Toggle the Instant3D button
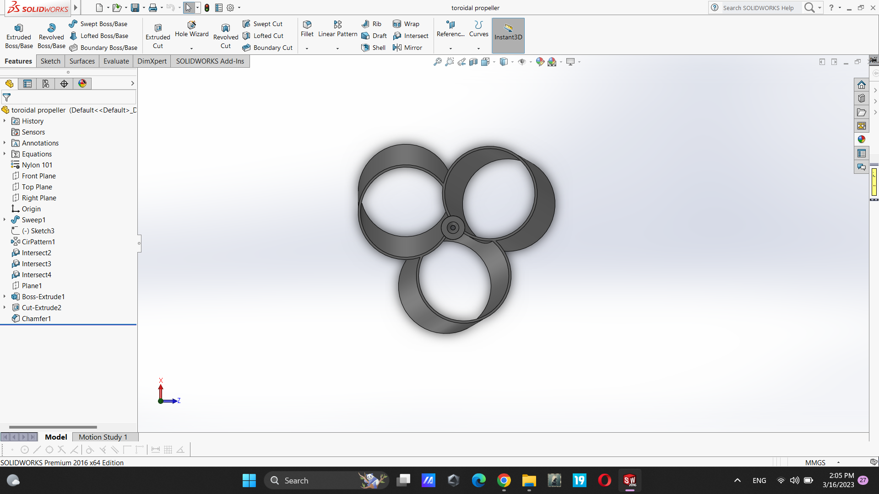 [508, 36]
